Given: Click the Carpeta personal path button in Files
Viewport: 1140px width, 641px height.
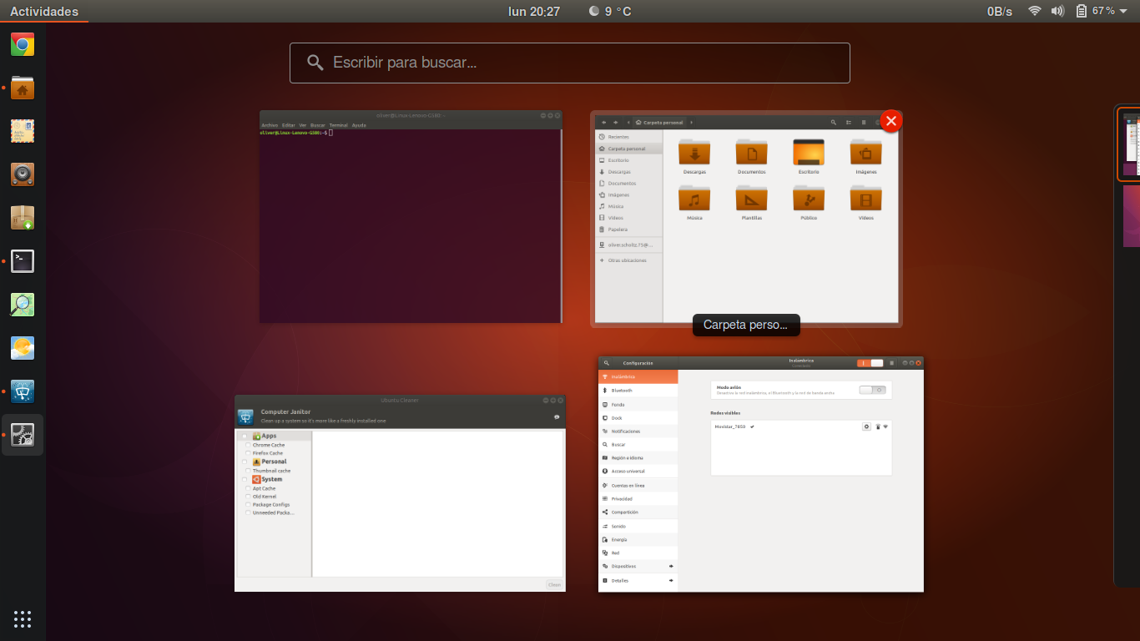Looking at the screenshot, I should tap(659, 123).
